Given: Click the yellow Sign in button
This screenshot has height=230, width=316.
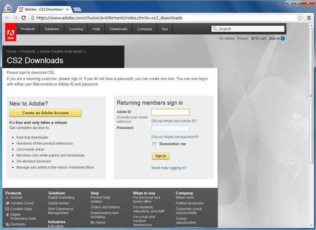Looking at the screenshot, I should [161, 156].
